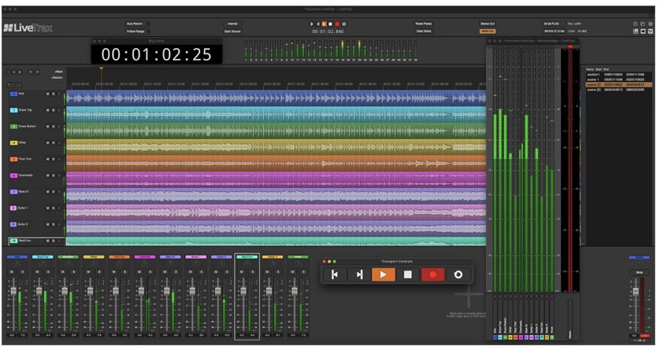Mute the Kick track
The width and height of the screenshot is (660, 350).
click(47, 94)
